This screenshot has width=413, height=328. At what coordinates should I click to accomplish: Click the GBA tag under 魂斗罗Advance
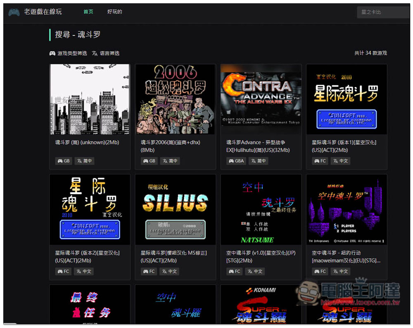coord(236,161)
